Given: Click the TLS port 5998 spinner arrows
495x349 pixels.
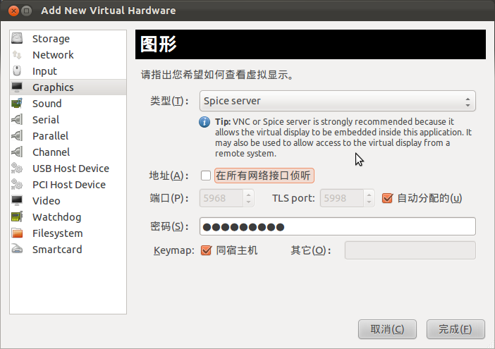Looking at the screenshot, I should pyautogui.click(x=369, y=198).
